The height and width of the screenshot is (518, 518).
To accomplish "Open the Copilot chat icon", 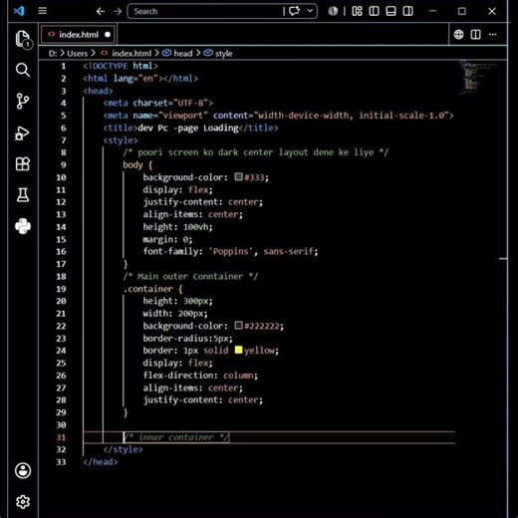I will pyautogui.click(x=294, y=11).
